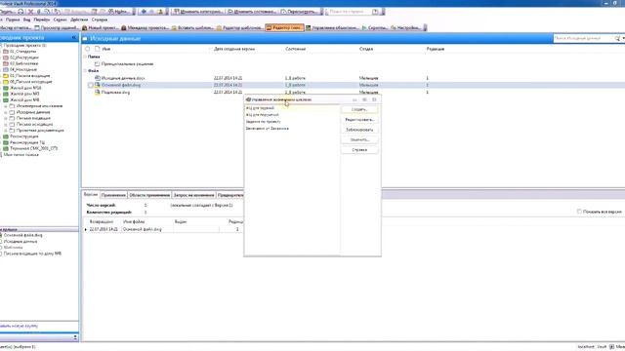The image size is (625, 351).
Task: Launch Менеджер проектов toolbar item
Action: [146, 28]
